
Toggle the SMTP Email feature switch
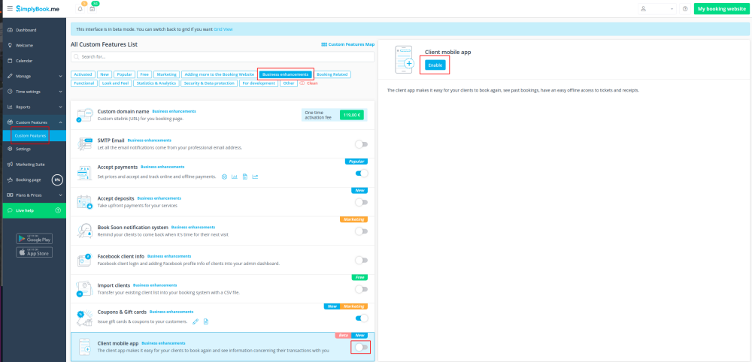coord(361,144)
